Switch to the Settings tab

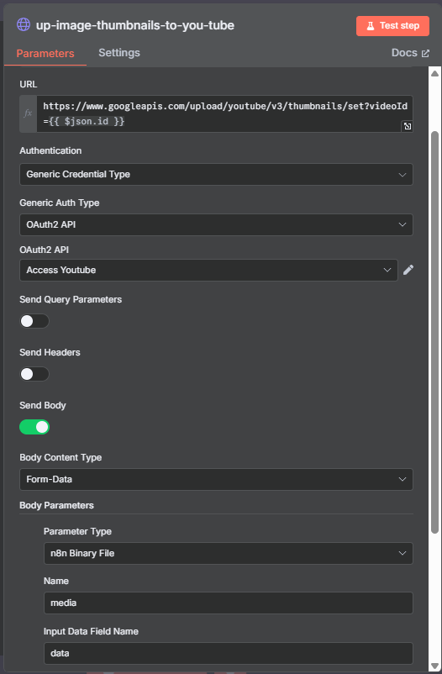click(119, 53)
